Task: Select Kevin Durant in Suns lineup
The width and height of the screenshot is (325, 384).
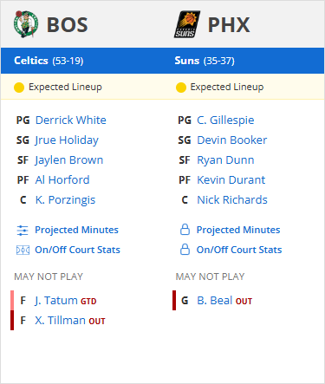Action: pos(231,180)
